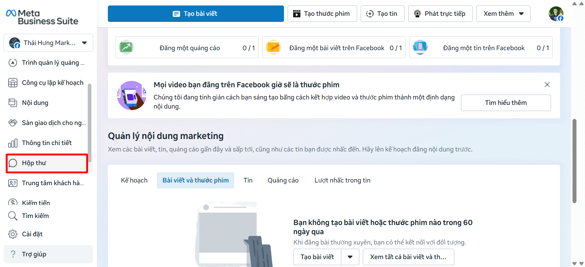The width and height of the screenshot is (585, 267).
Task: Click the Tìm kiếm magnifier icon
Action: (x=13, y=216)
